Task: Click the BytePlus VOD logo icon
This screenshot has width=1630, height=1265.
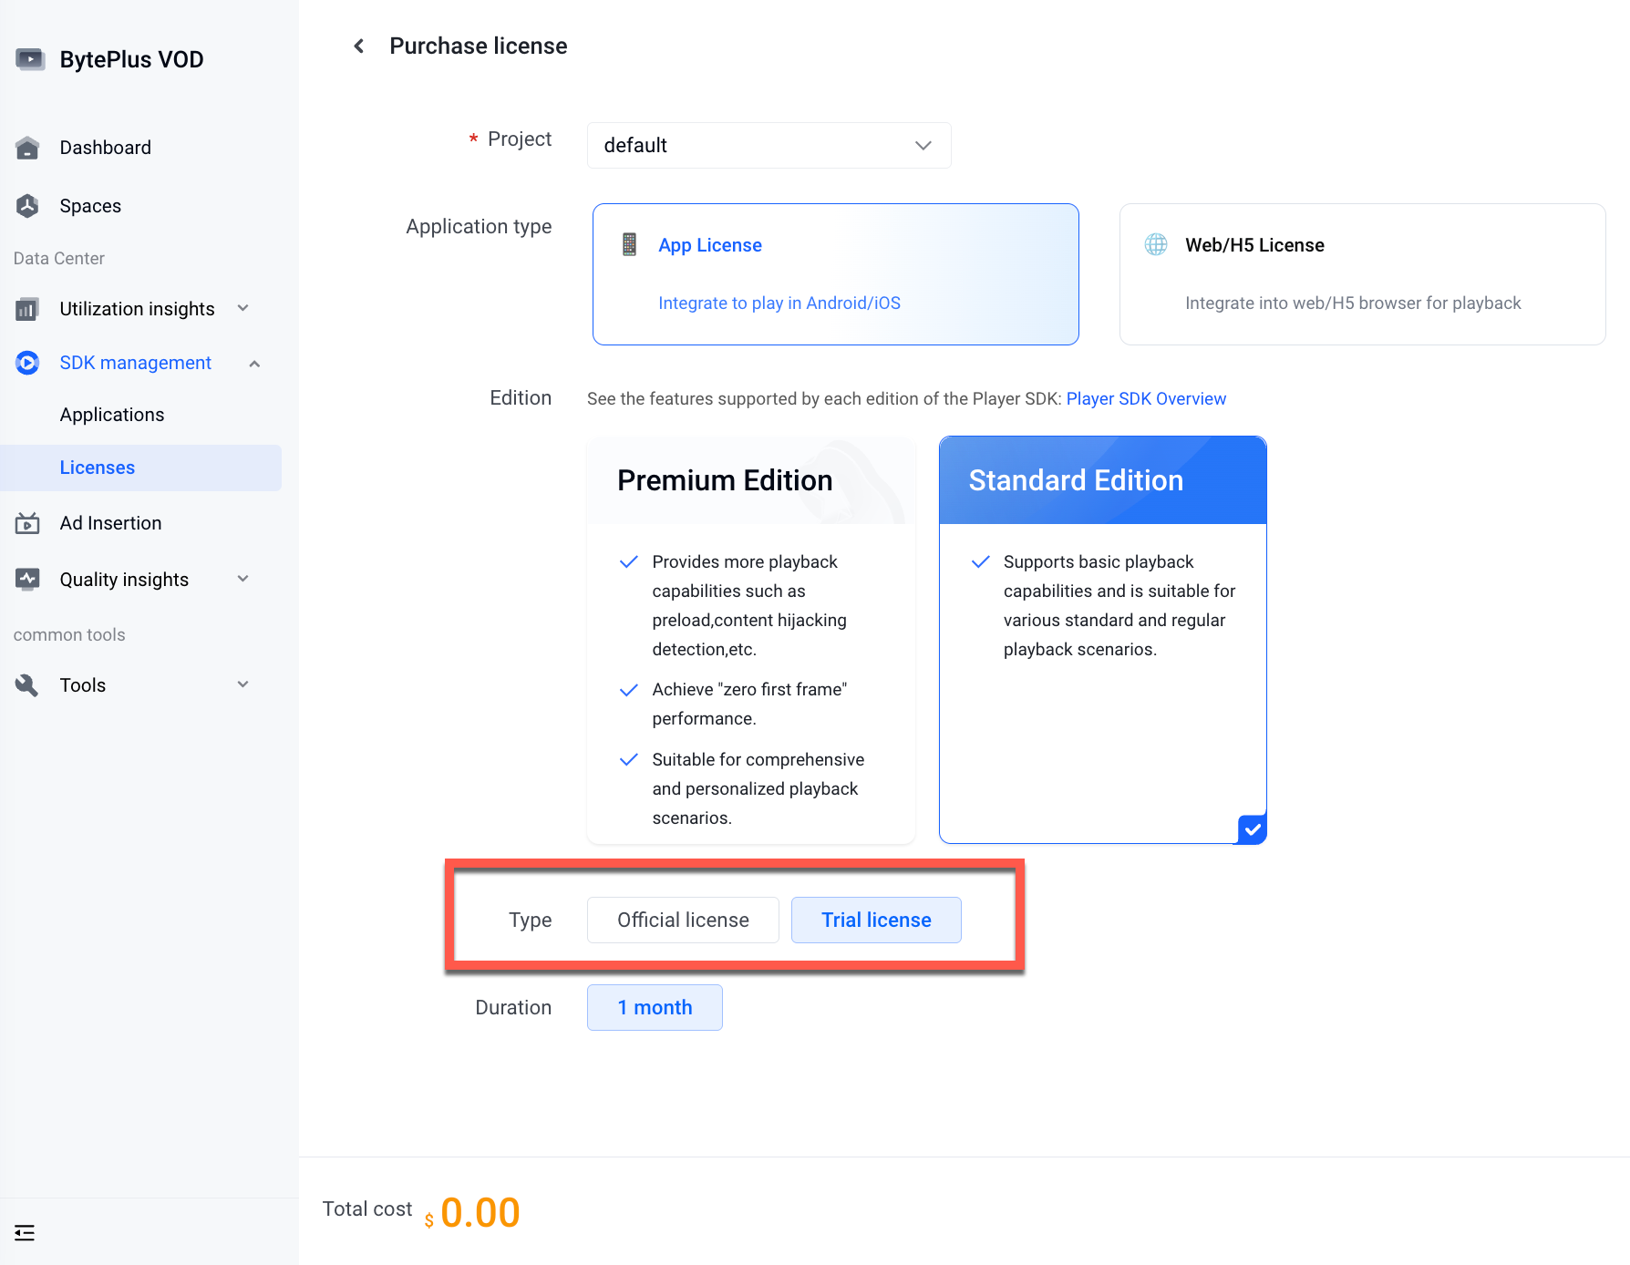Action: coord(30,59)
